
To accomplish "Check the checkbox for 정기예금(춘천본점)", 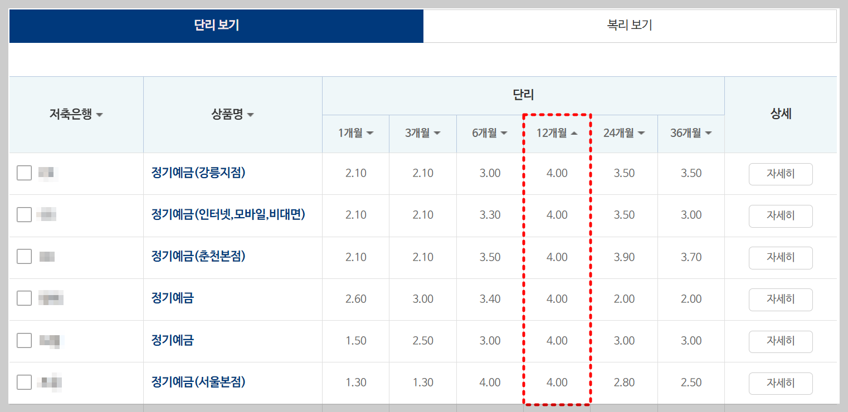I will pos(24,257).
